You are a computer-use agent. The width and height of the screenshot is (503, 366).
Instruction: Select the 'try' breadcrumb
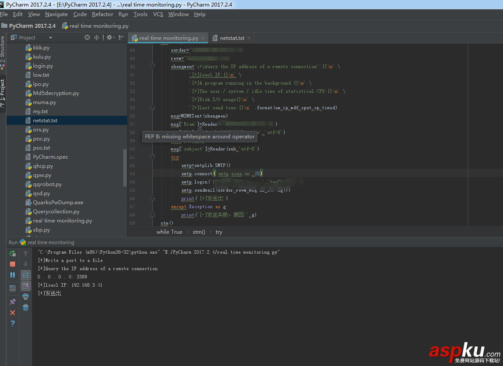coord(219,232)
